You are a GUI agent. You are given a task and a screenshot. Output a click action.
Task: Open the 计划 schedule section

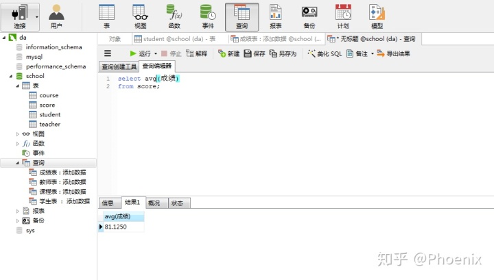coord(343,17)
